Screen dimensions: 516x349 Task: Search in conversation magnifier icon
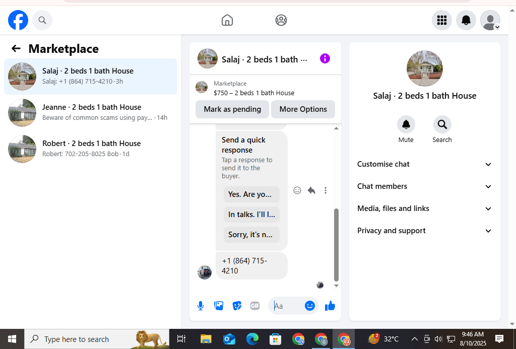442,125
